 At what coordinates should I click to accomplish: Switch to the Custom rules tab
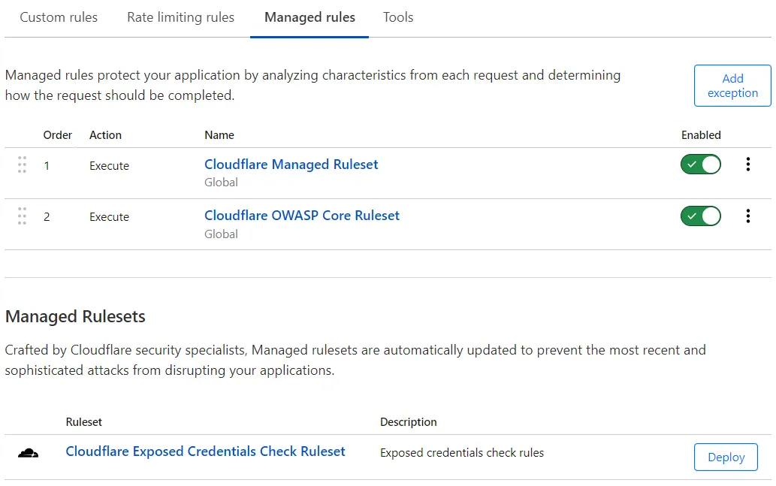coord(59,17)
